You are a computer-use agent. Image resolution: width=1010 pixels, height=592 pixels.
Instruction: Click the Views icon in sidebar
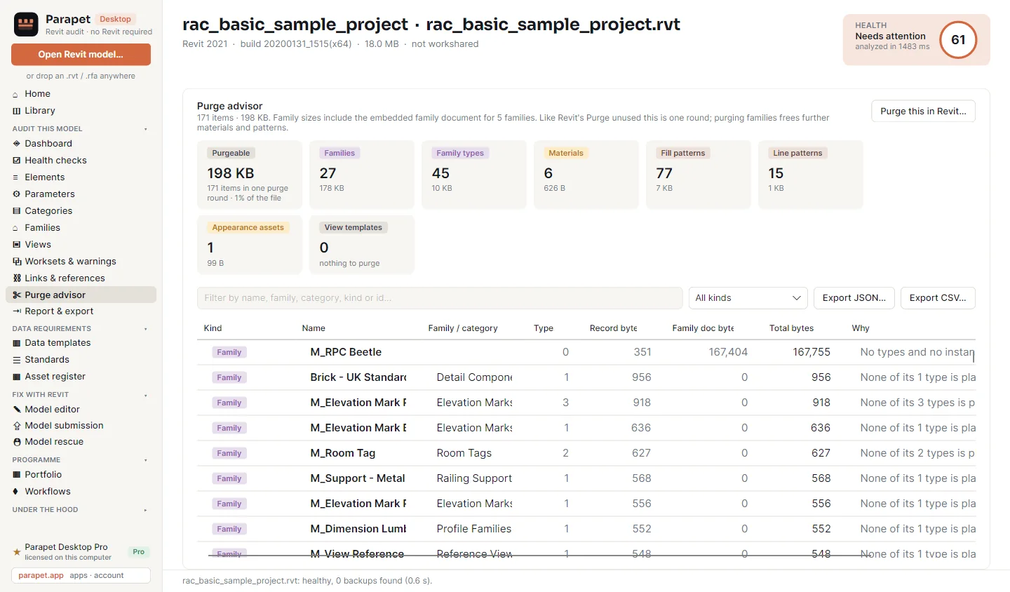pyautogui.click(x=16, y=245)
